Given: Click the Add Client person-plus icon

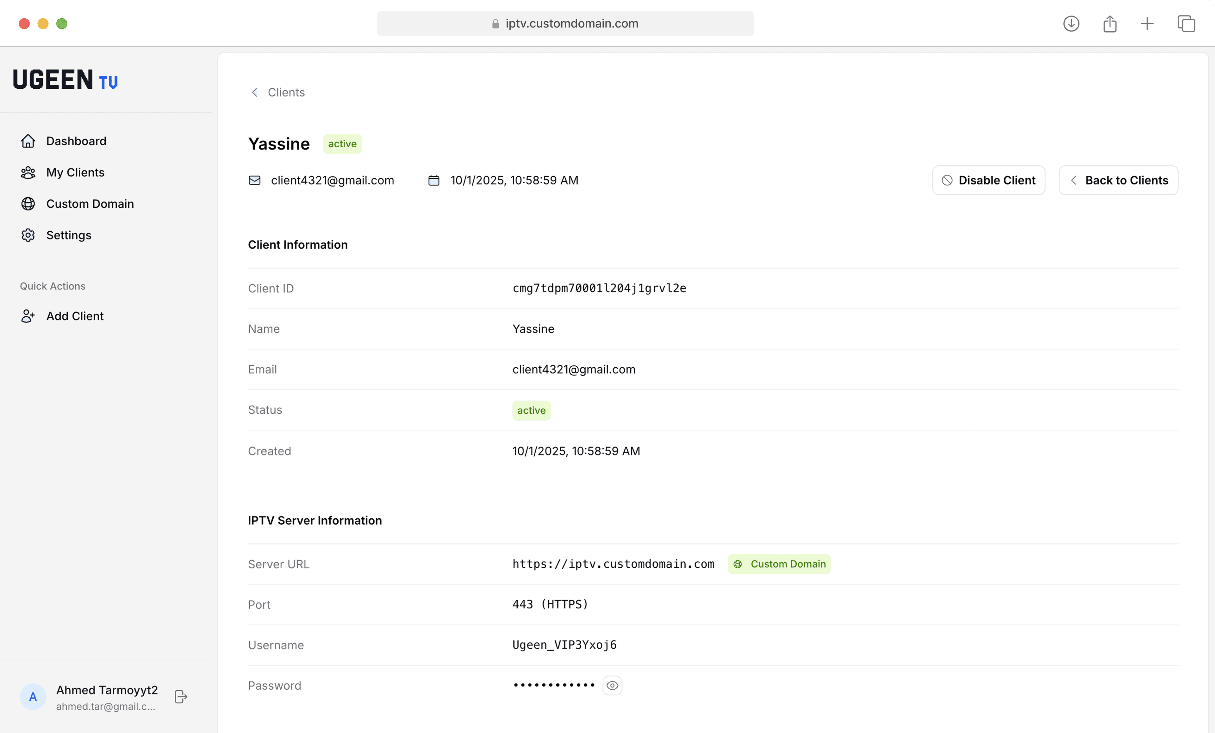Looking at the screenshot, I should (x=28, y=316).
